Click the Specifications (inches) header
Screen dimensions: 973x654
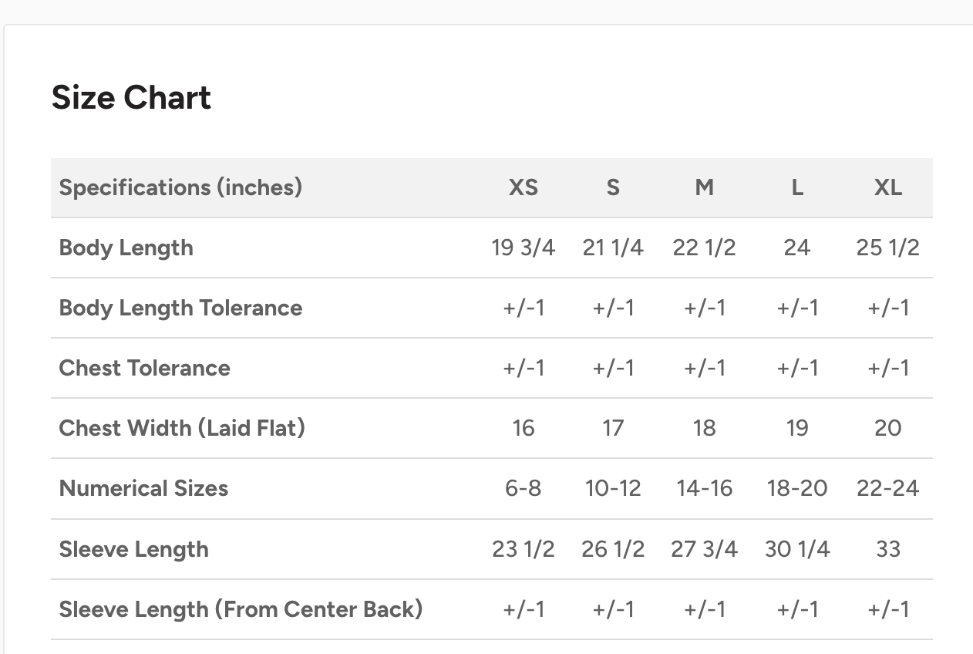point(180,187)
